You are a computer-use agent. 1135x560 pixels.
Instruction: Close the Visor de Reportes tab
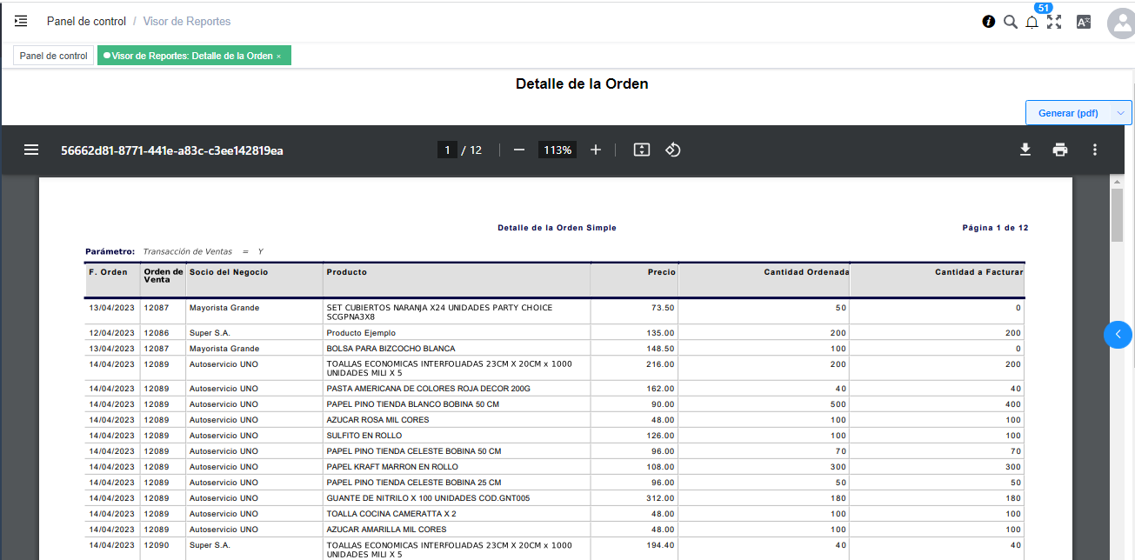279,57
